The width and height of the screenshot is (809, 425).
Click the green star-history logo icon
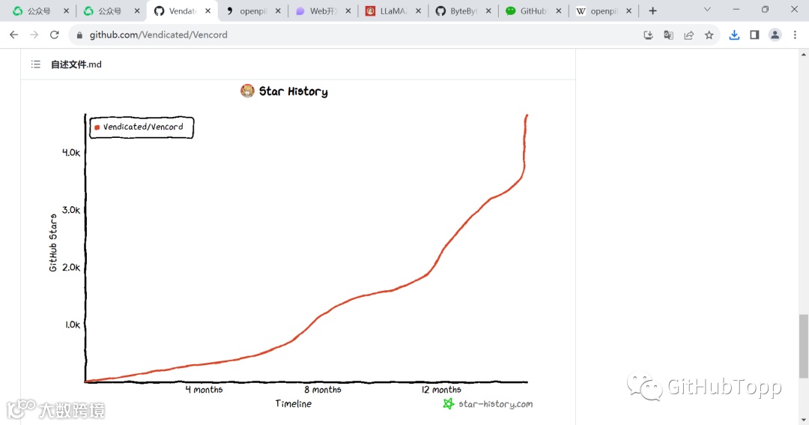pos(449,403)
